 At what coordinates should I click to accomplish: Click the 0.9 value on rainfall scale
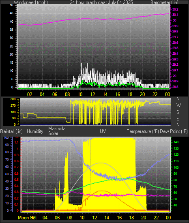17,155
